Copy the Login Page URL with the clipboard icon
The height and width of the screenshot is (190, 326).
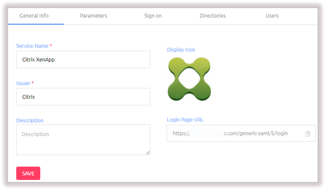pyautogui.click(x=308, y=134)
